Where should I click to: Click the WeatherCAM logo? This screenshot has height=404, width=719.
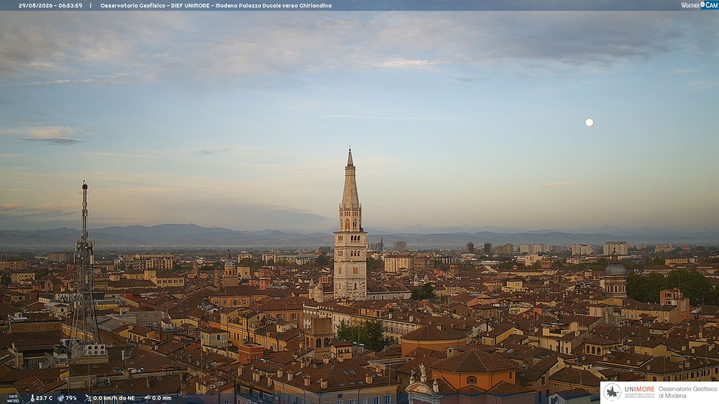click(x=700, y=5)
